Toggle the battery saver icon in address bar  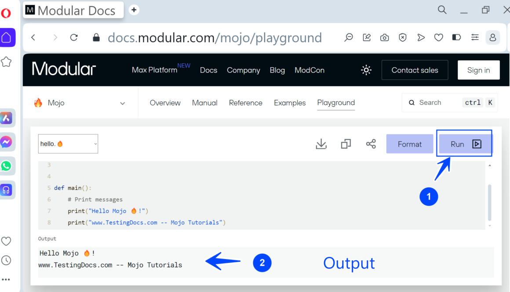pos(456,38)
